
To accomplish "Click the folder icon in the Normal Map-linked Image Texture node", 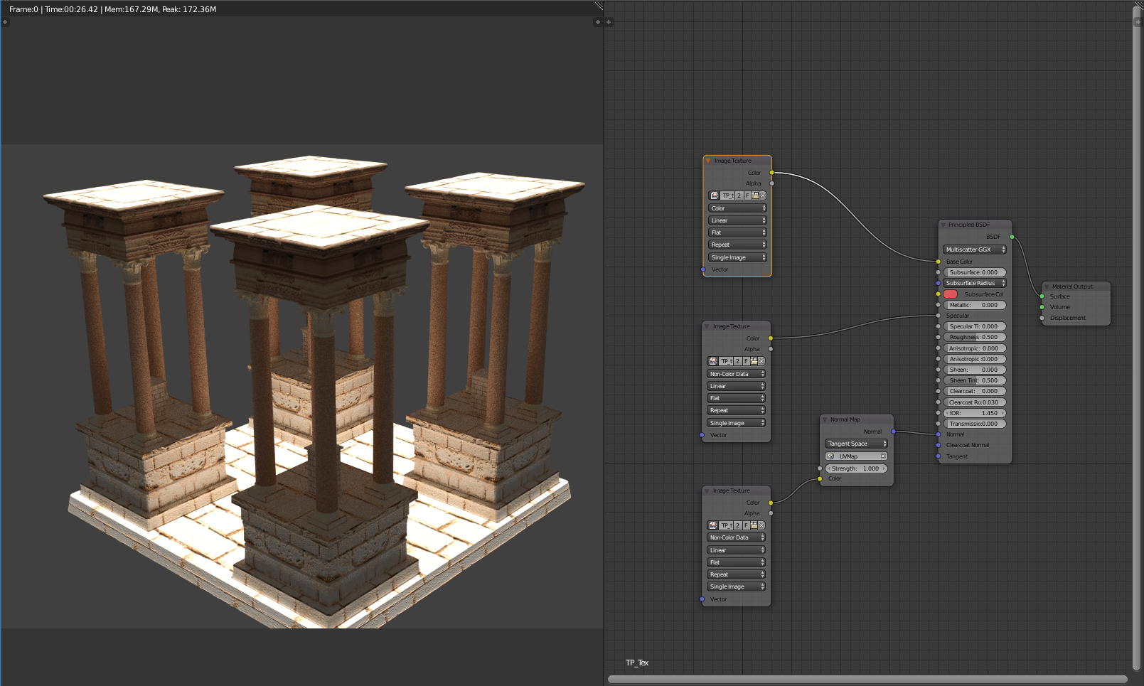I will pyautogui.click(x=754, y=525).
